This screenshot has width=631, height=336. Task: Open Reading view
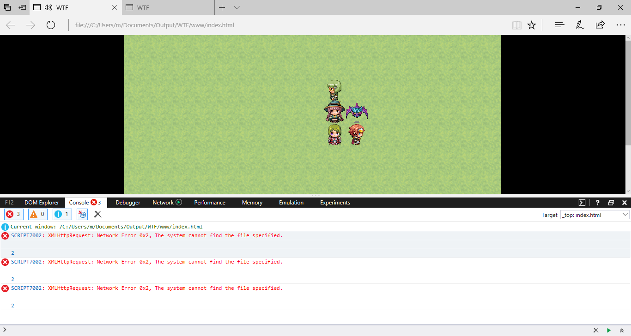pyautogui.click(x=517, y=25)
